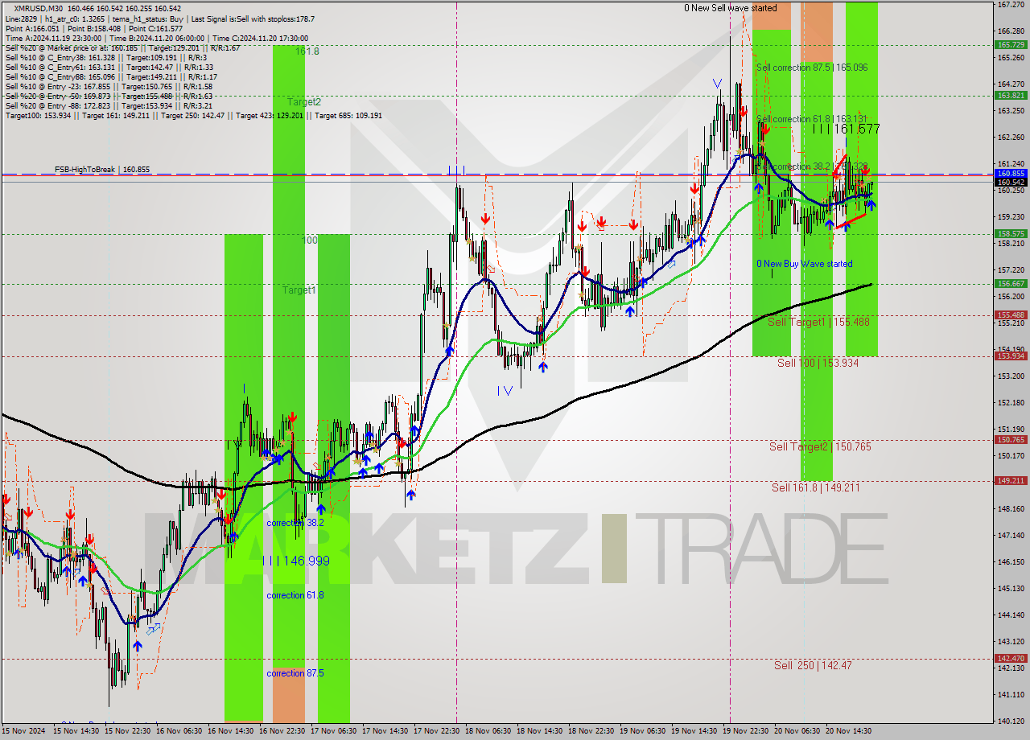Viewport: 1030px width, 740px height.
Task: Click the green 163.821 price axis tag
Action: click(x=1011, y=95)
